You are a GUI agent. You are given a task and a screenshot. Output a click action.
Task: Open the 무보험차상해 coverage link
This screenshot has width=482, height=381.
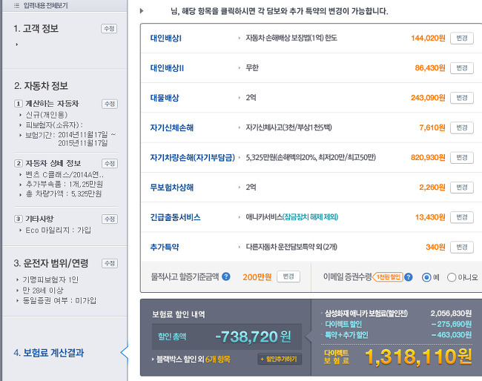tap(172, 188)
